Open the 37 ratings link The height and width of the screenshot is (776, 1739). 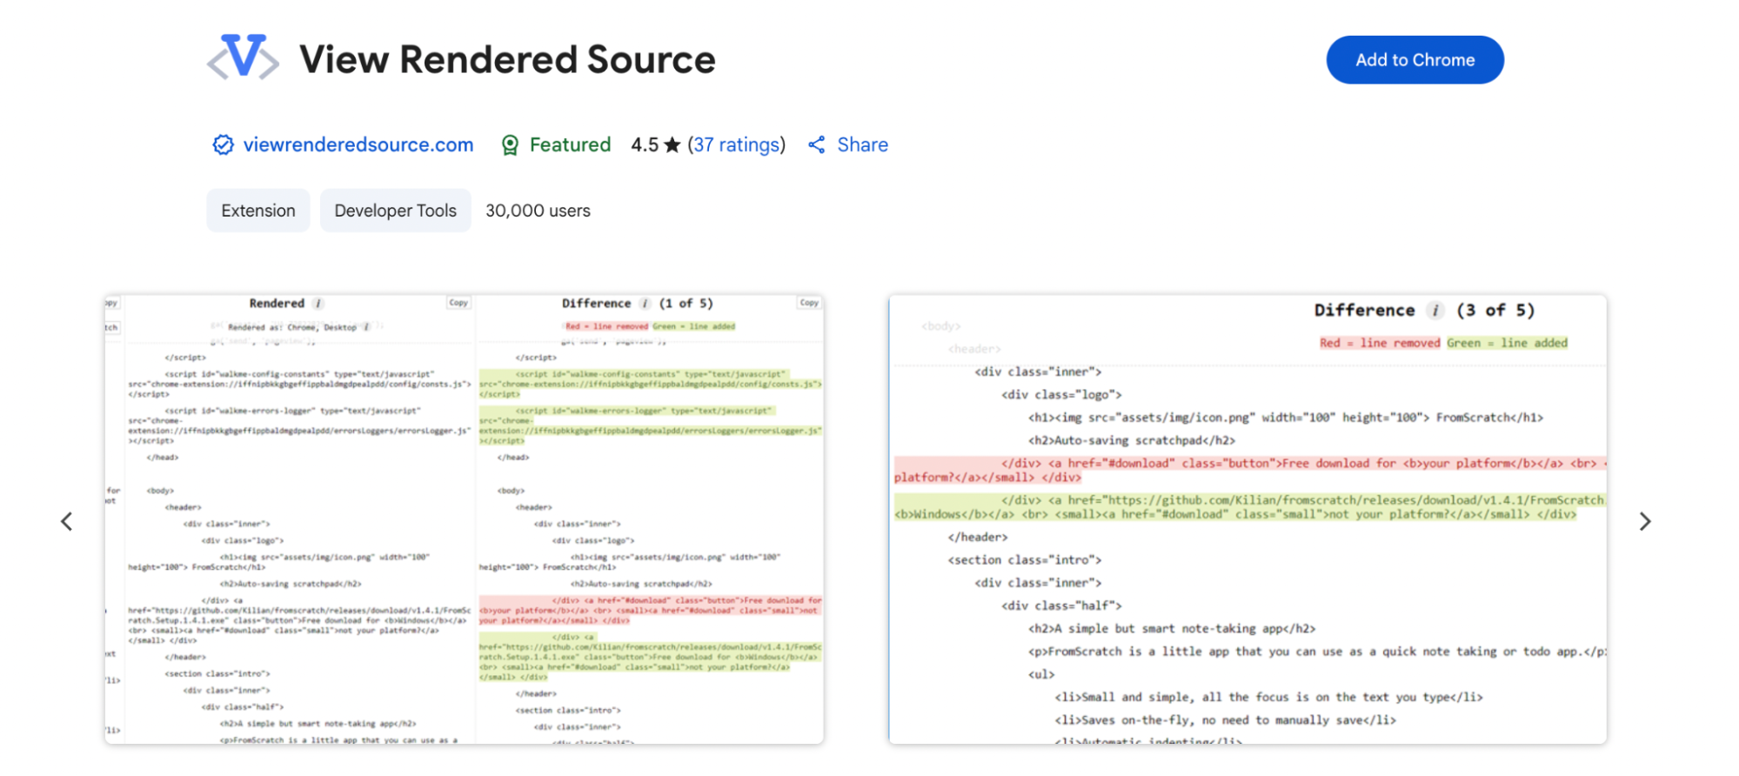coord(737,144)
